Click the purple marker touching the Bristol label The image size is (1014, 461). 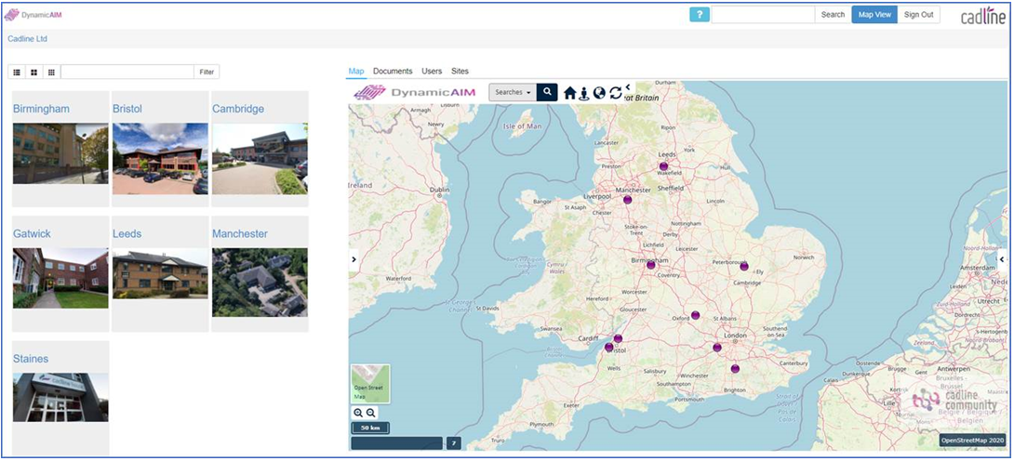pyautogui.click(x=608, y=348)
